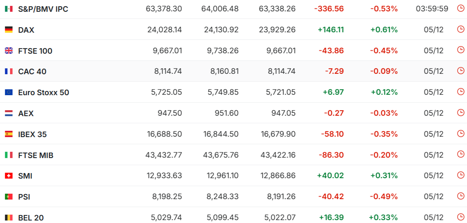This screenshot has height=223, width=467.
Task: Click the Mexico flag beside S&P/BMV IPC
Action: 9,9
